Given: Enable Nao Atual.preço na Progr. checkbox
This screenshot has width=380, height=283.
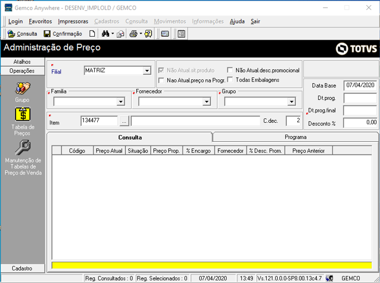Looking at the screenshot, I should (161, 80).
